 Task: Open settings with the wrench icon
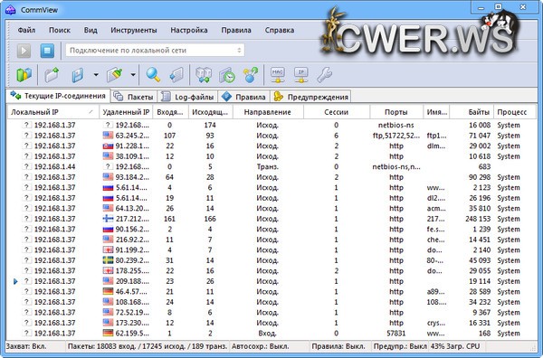coord(325,74)
